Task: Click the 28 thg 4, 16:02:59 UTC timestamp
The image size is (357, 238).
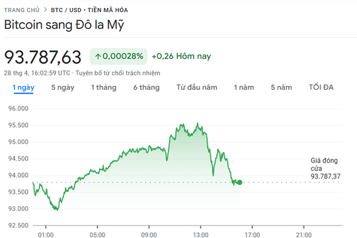Action: click(x=37, y=73)
